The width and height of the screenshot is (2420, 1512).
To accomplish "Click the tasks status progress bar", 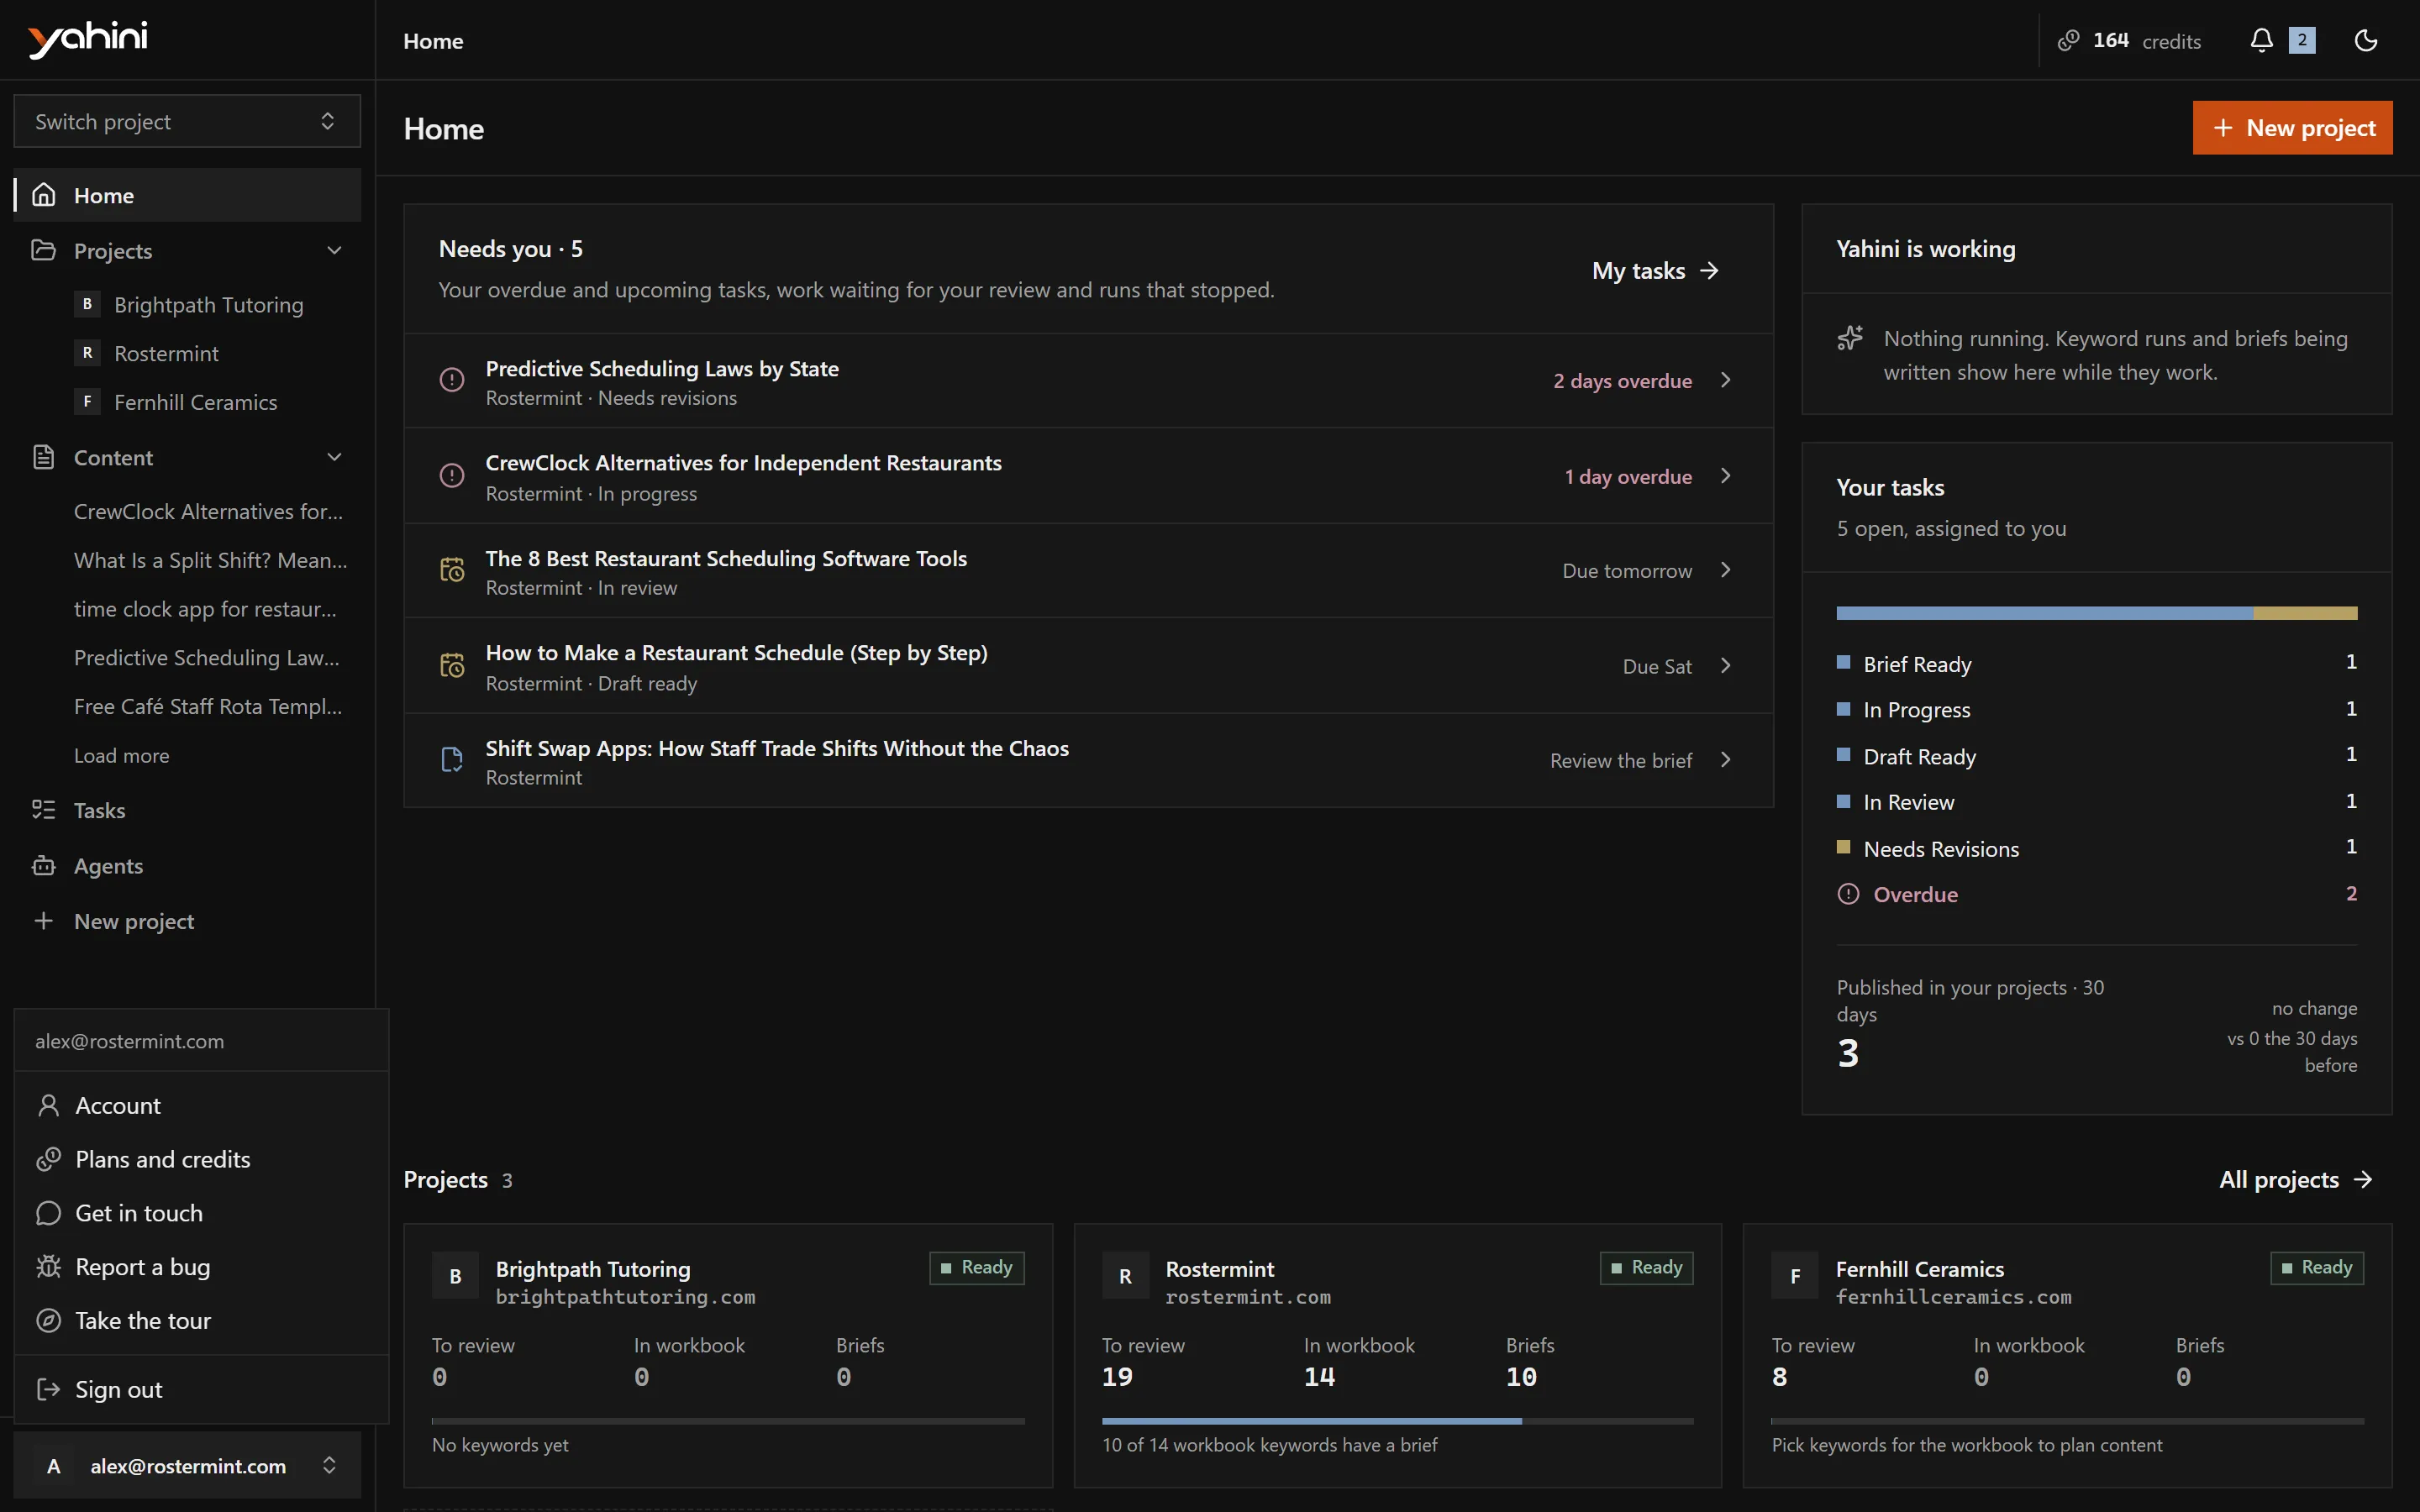I will point(2097,613).
